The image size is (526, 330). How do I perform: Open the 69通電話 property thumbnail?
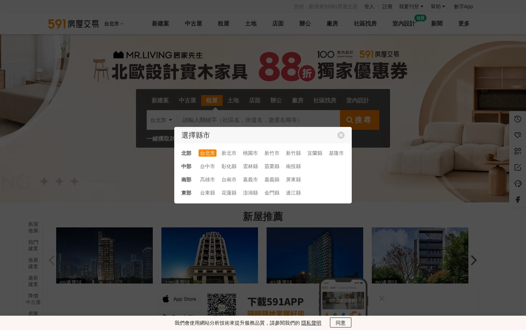pos(104,255)
